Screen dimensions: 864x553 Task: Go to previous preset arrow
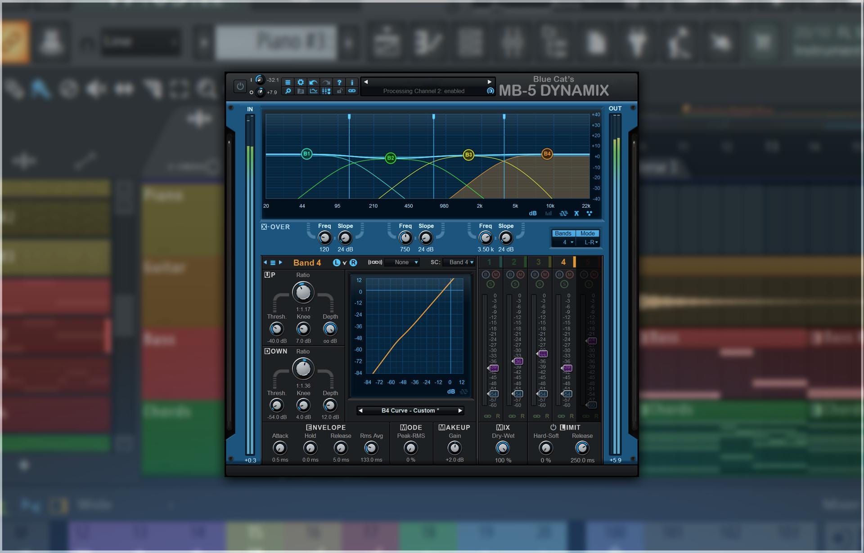tap(366, 82)
